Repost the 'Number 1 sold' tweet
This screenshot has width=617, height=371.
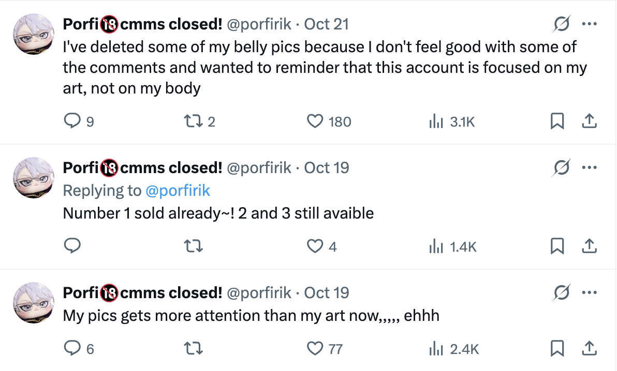pyautogui.click(x=193, y=246)
